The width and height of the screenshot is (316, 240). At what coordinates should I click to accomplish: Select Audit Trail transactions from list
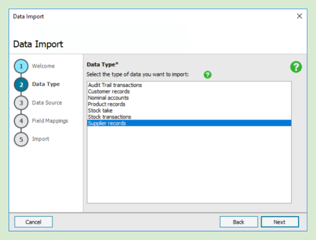115,85
